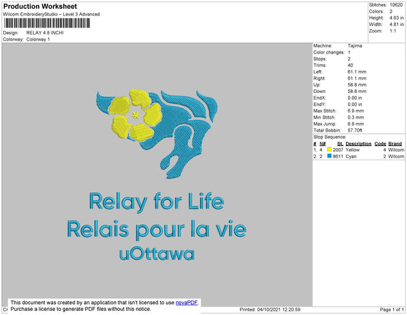The image size is (407, 315).
Task: Select the width value '4.81 in'
Action: point(397,24)
